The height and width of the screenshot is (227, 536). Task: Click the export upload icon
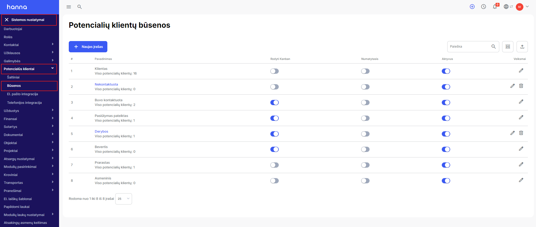[522, 47]
